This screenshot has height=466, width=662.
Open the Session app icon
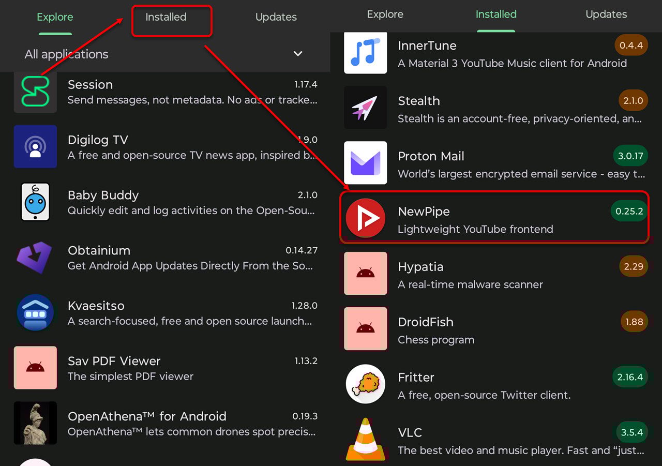coord(35,92)
